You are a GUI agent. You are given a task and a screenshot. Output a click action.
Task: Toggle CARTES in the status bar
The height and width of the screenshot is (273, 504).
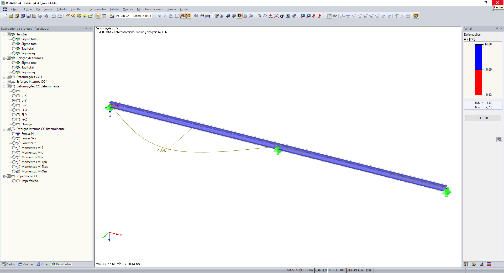point(321,270)
